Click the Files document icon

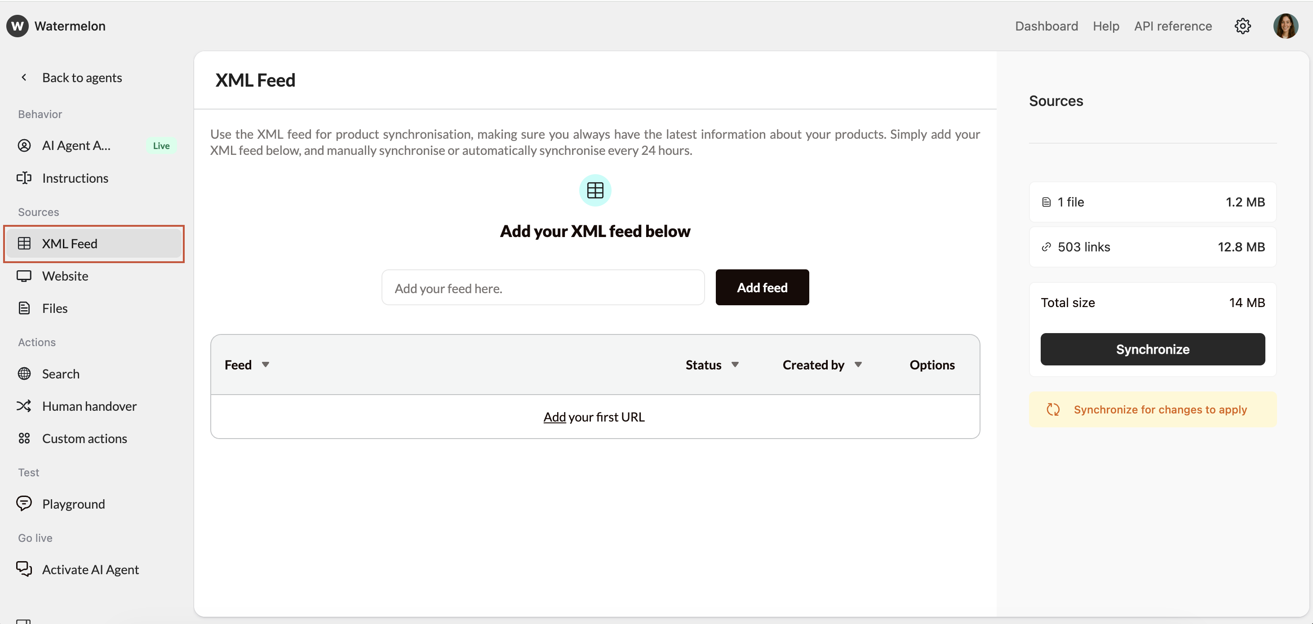[24, 308]
